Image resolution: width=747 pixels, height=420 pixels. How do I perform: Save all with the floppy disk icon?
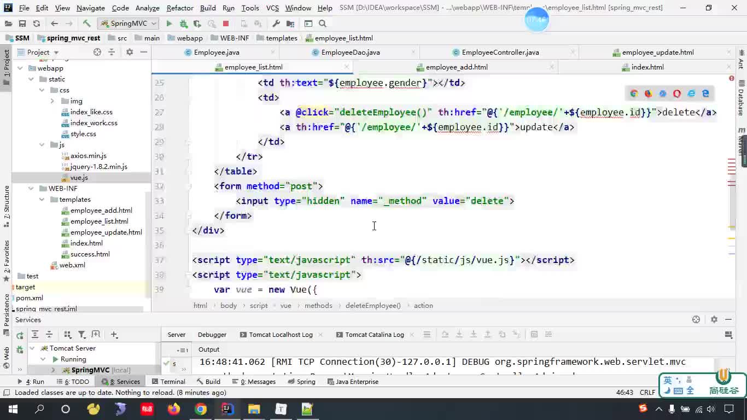coord(22,24)
